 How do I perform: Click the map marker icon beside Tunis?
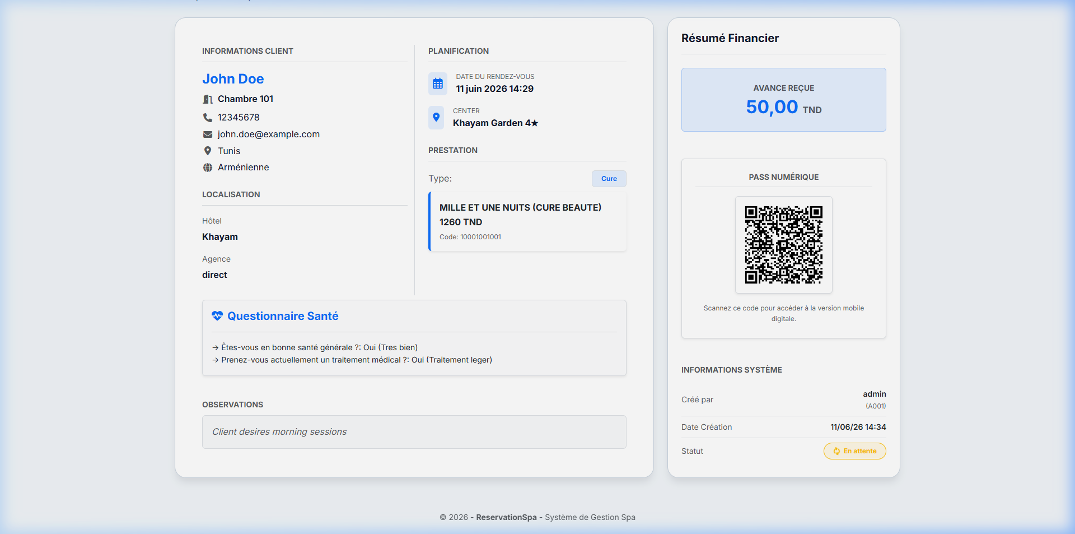208,151
